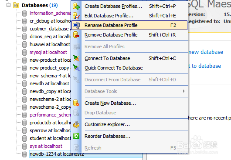Click the Quick Connect To Database icon
Viewport: 231px width, 160px height.
point(76,68)
